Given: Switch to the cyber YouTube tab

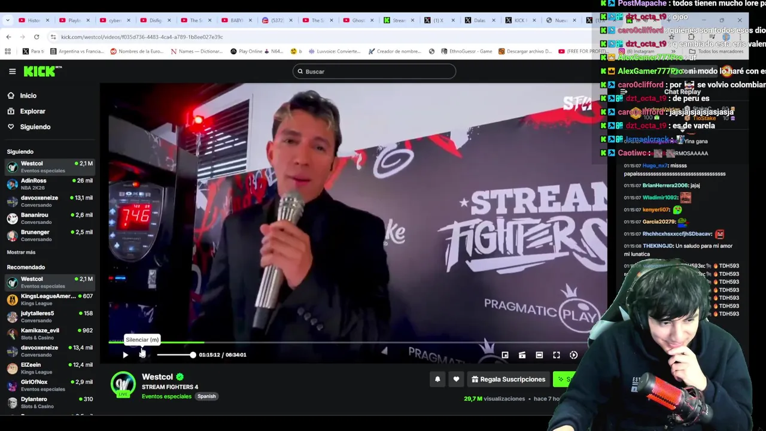Looking at the screenshot, I should (114, 20).
